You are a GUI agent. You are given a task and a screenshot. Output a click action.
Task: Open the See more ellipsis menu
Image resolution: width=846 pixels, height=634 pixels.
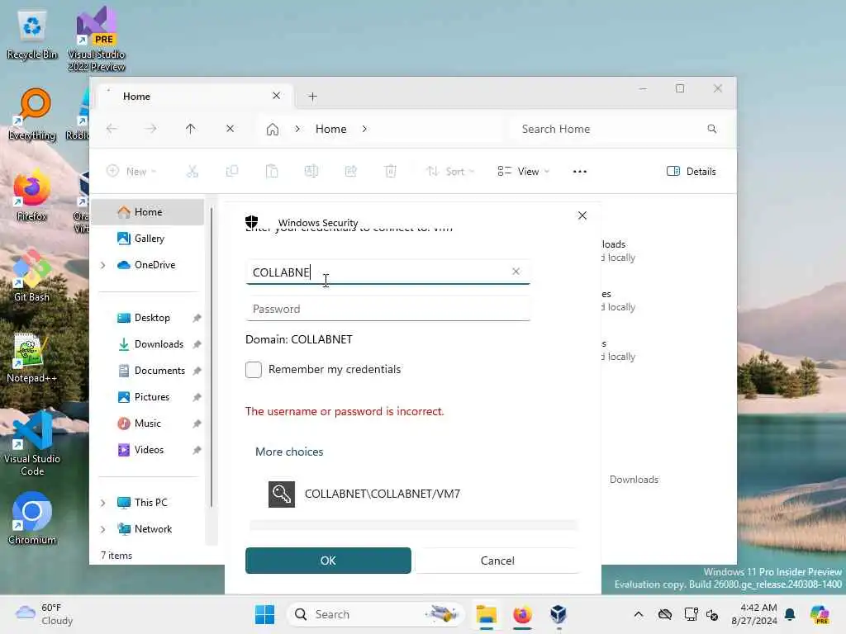click(x=579, y=172)
